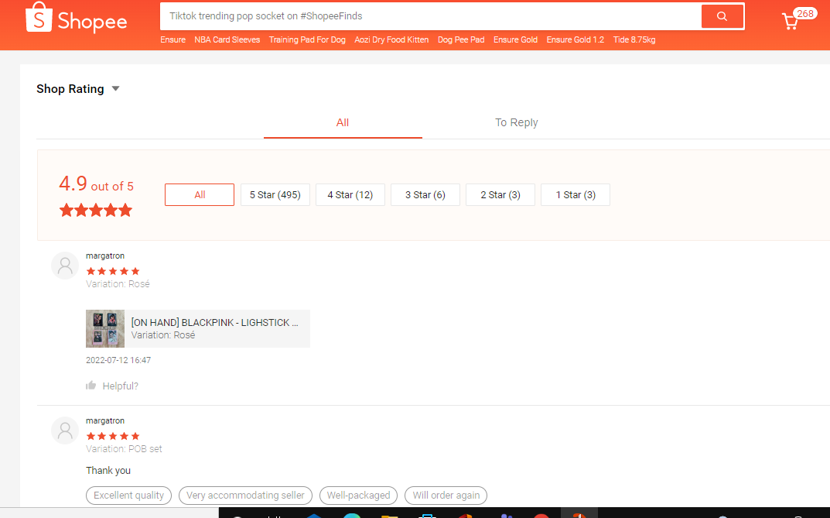The height and width of the screenshot is (518, 830).
Task: Click the five-star overall rating graphic
Action: pyautogui.click(x=96, y=211)
